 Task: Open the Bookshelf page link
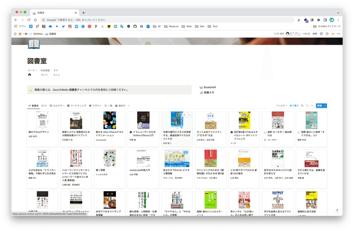pos(208,87)
